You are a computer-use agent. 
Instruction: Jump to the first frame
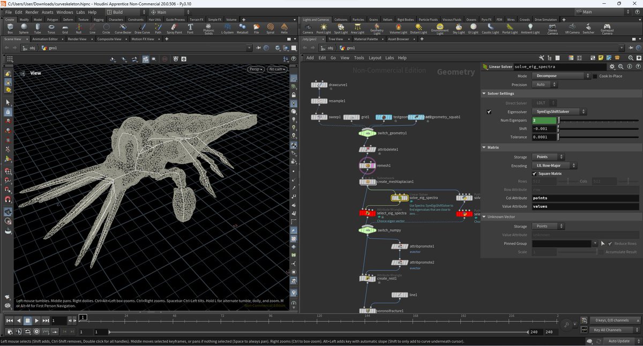[x=10, y=320]
